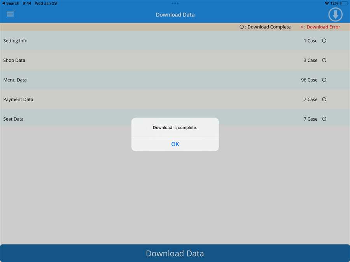Image resolution: width=350 pixels, height=262 pixels.
Task: Click Seat Data complete circle
Action: click(x=324, y=119)
